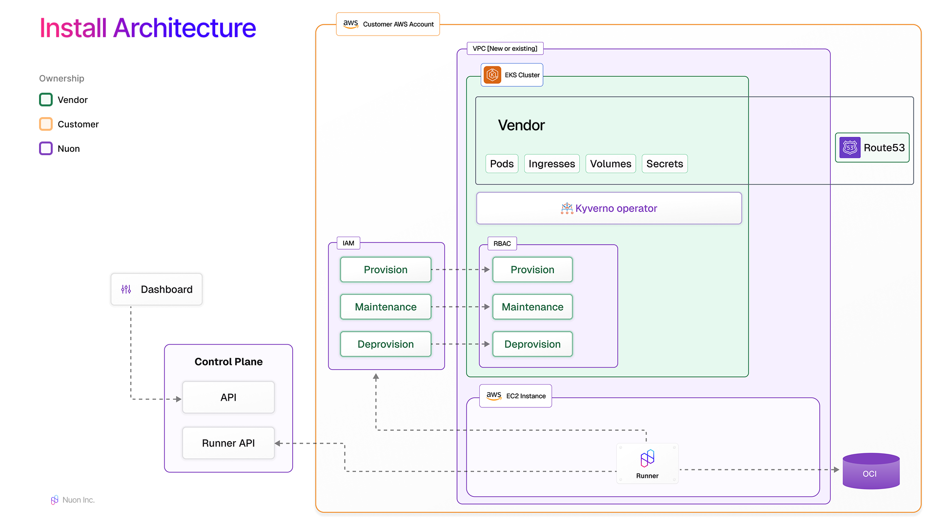Click the AWS icon on Customer AWS Account label
Viewport: 937px width, 527px height.
point(350,23)
